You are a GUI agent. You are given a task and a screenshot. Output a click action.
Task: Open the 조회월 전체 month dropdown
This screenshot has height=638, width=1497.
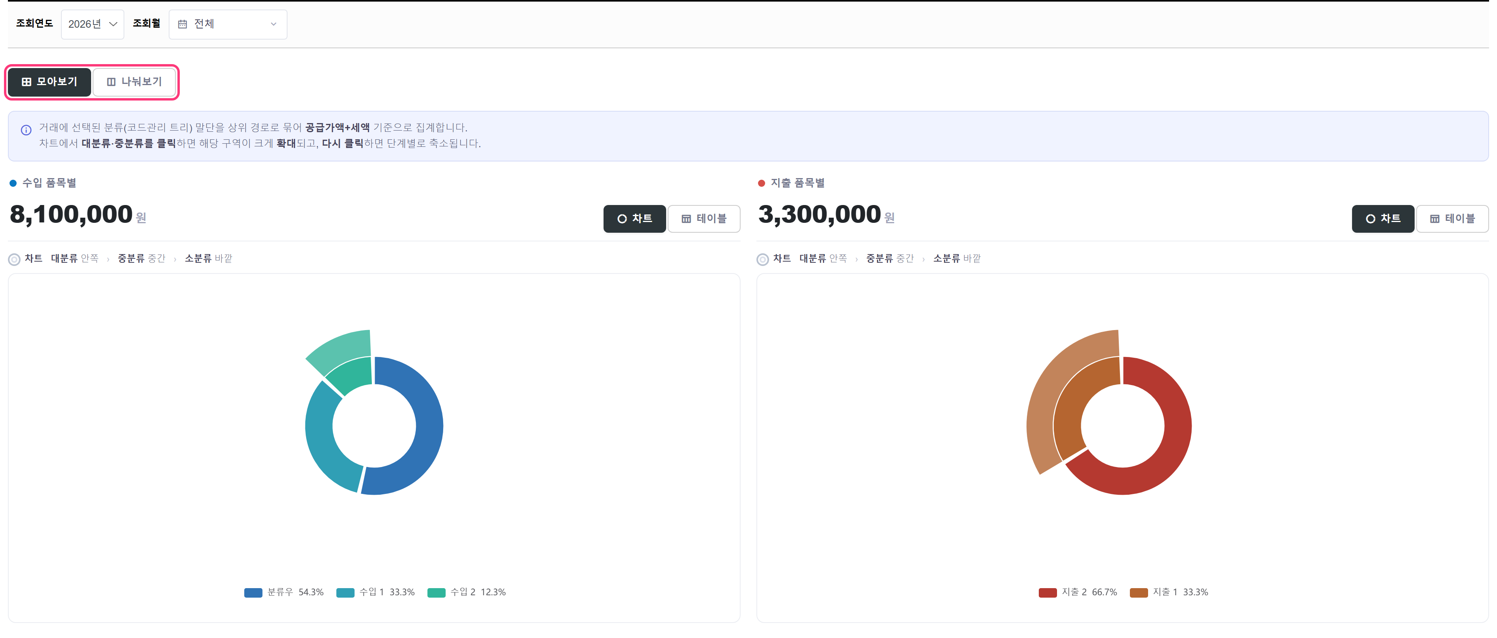click(228, 25)
